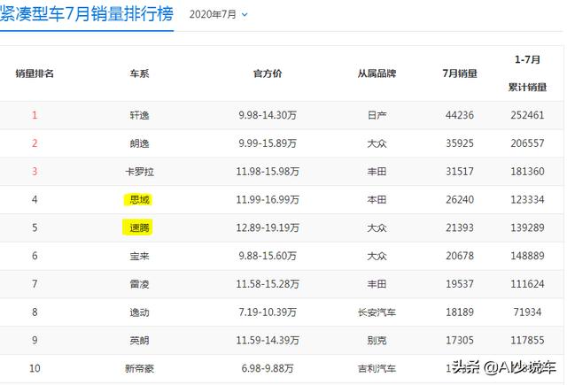The height and width of the screenshot is (385, 567).
Task: Click the 7月销量 column header
Action: [460, 73]
